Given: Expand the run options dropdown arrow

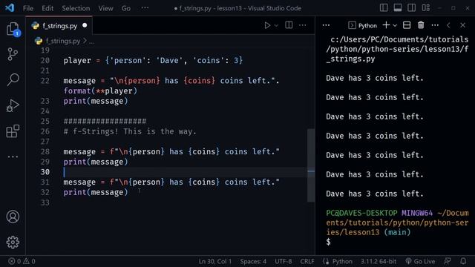Looking at the screenshot, I should [276, 26].
